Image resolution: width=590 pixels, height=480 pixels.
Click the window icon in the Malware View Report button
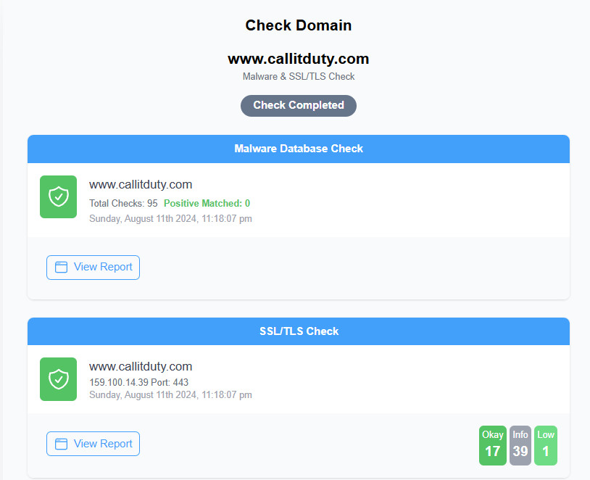[61, 268]
